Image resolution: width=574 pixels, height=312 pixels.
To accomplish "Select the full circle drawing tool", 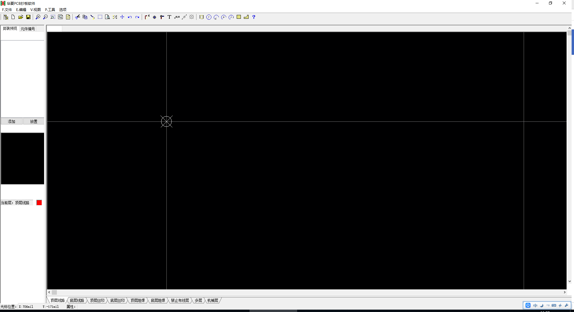I will pos(209,17).
